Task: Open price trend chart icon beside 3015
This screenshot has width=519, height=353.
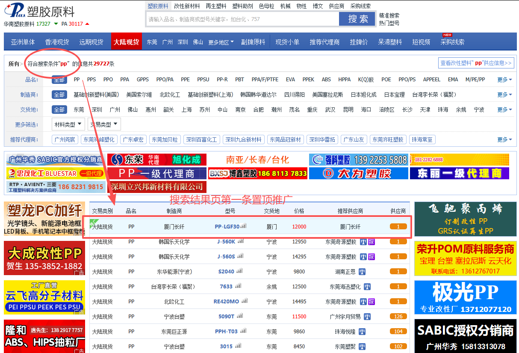Action: coord(238,346)
